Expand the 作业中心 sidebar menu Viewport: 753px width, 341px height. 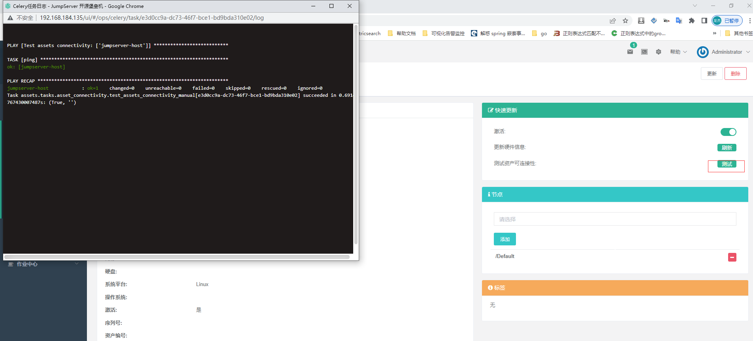76,264
